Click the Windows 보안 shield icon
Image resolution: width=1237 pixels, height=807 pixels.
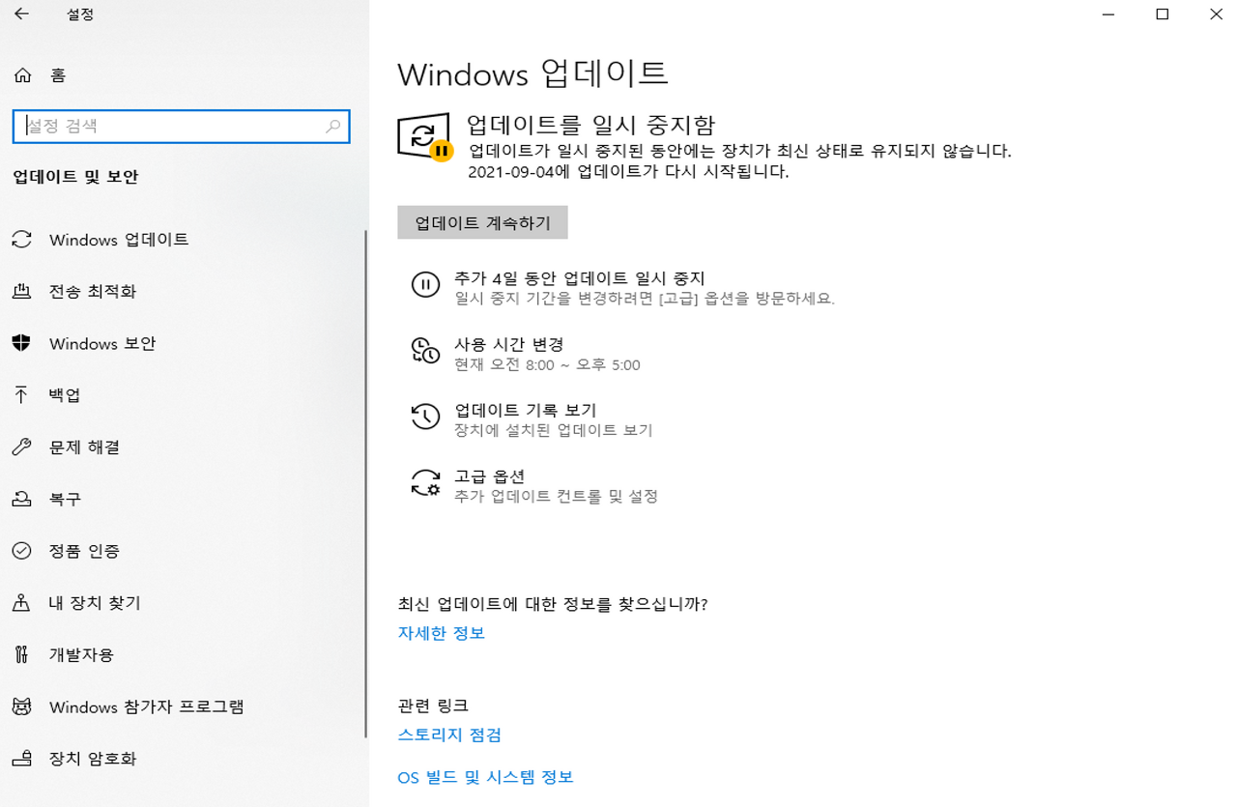click(x=21, y=343)
